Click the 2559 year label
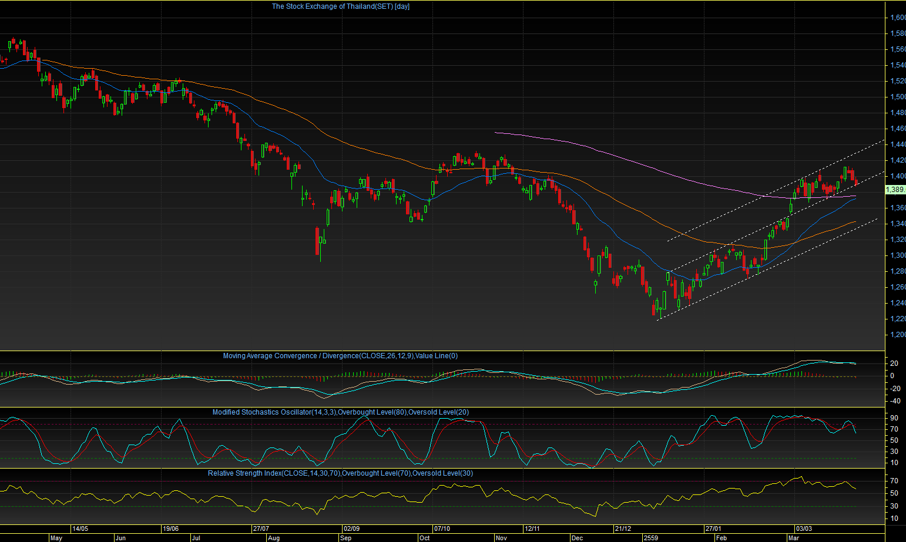 (651, 538)
